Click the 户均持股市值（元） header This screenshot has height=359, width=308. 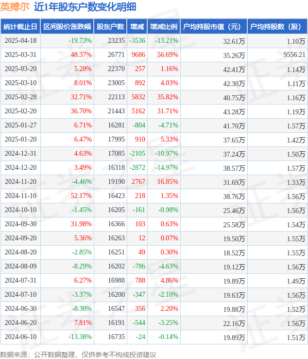pos(214,27)
